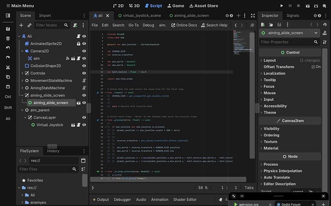Expand Physics Interpolation section
331x206 pixels.
[261, 171]
